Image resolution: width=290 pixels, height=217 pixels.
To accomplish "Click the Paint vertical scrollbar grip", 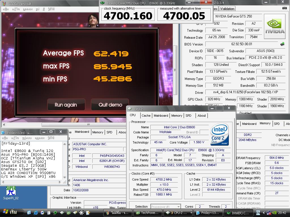I will coord(175,70).
